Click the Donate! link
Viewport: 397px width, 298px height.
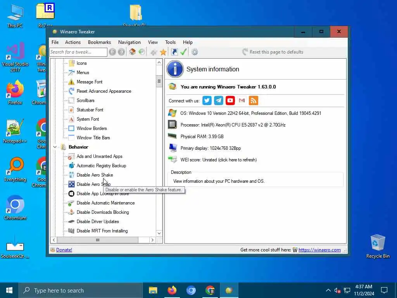pos(64,250)
